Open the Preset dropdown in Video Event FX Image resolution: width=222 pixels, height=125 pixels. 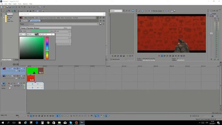coord(63,24)
